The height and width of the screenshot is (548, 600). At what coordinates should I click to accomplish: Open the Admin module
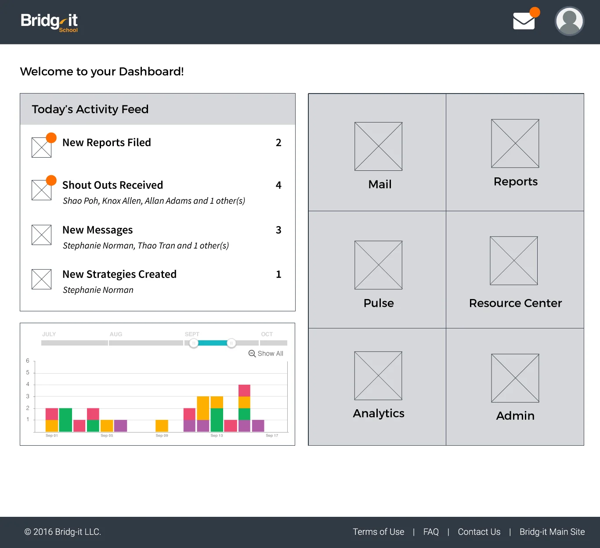[515, 386]
